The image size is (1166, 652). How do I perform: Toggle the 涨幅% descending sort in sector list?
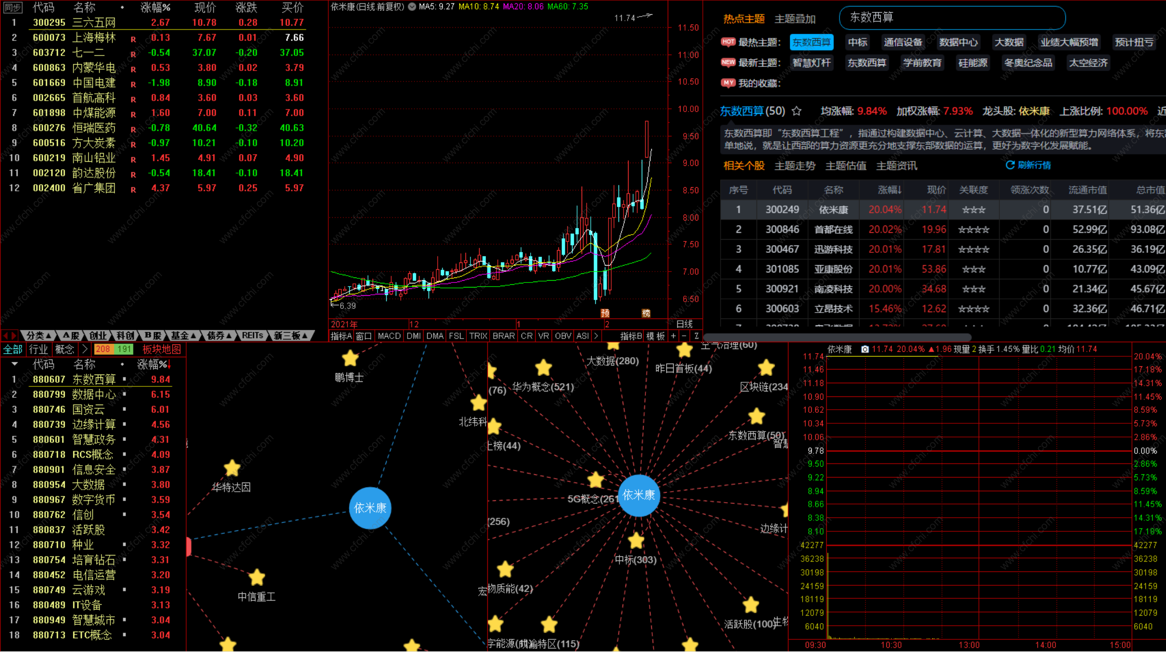point(154,365)
